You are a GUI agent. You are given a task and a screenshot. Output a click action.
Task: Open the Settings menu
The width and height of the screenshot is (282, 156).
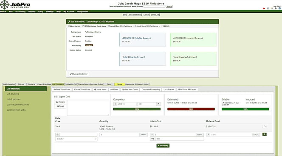50,11
